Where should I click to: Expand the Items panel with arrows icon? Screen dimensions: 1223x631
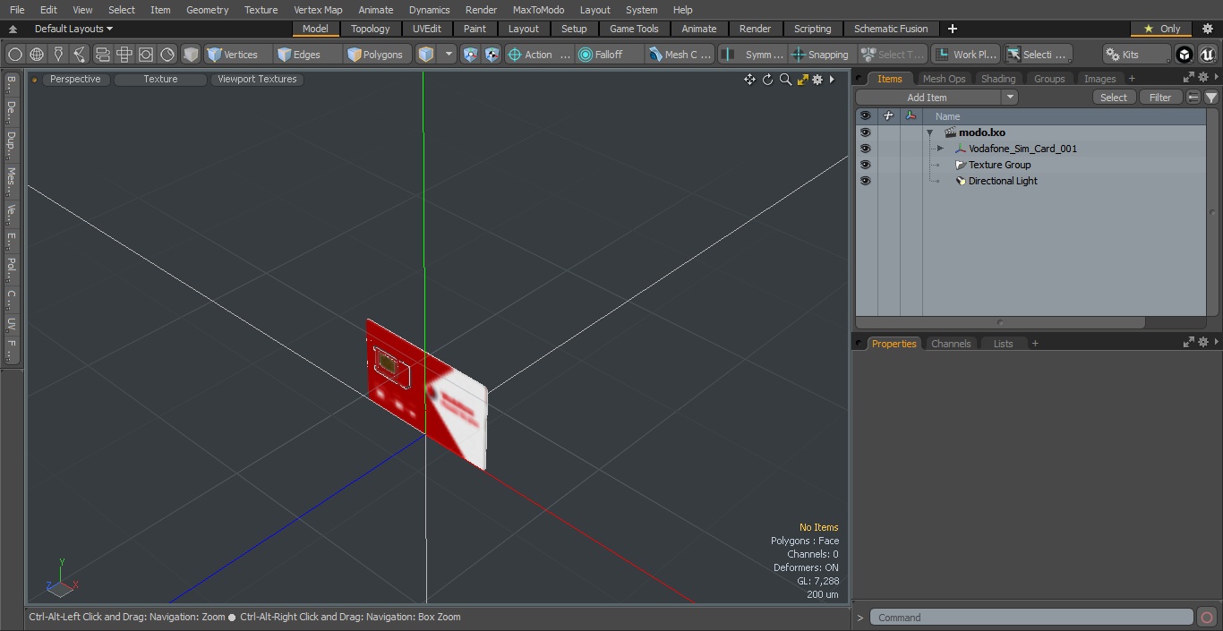click(x=1189, y=78)
